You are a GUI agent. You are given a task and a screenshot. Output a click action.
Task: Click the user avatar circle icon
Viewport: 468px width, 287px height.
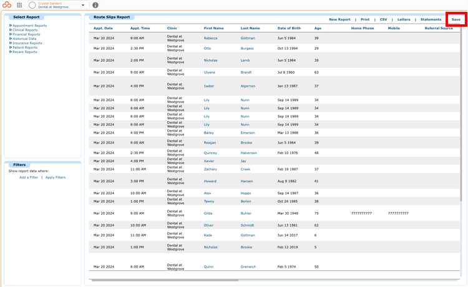pyautogui.click(x=32, y=5)
